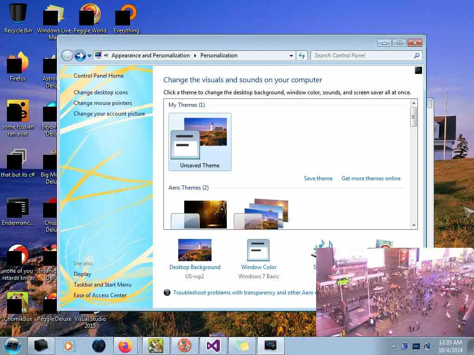Open Windows Media Player from taskbar
This screenshot has width=474, height=355.
pyautogui.click(x=69, y=346)
